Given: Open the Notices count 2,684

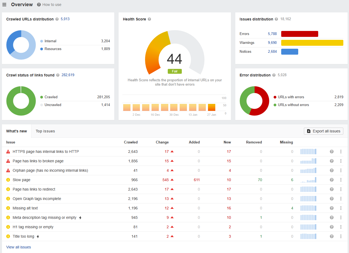Looking at the screenshot, I should tap(272, 52).
